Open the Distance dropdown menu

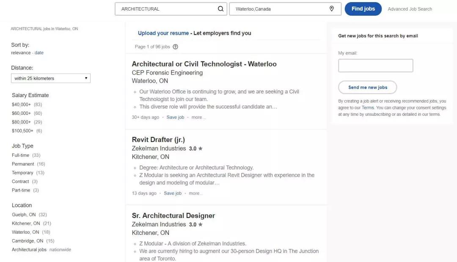click(x=51, y=78)
